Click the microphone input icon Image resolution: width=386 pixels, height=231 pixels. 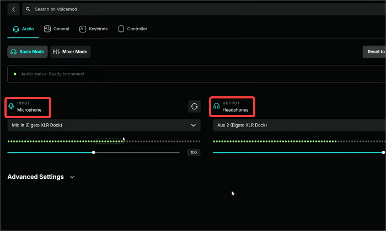[12, 106]
